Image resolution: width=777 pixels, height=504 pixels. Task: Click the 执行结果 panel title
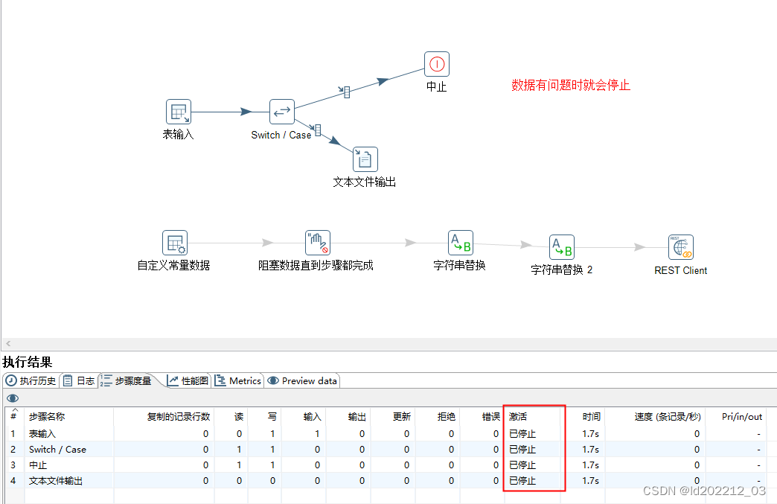click(x=28, y=362)
